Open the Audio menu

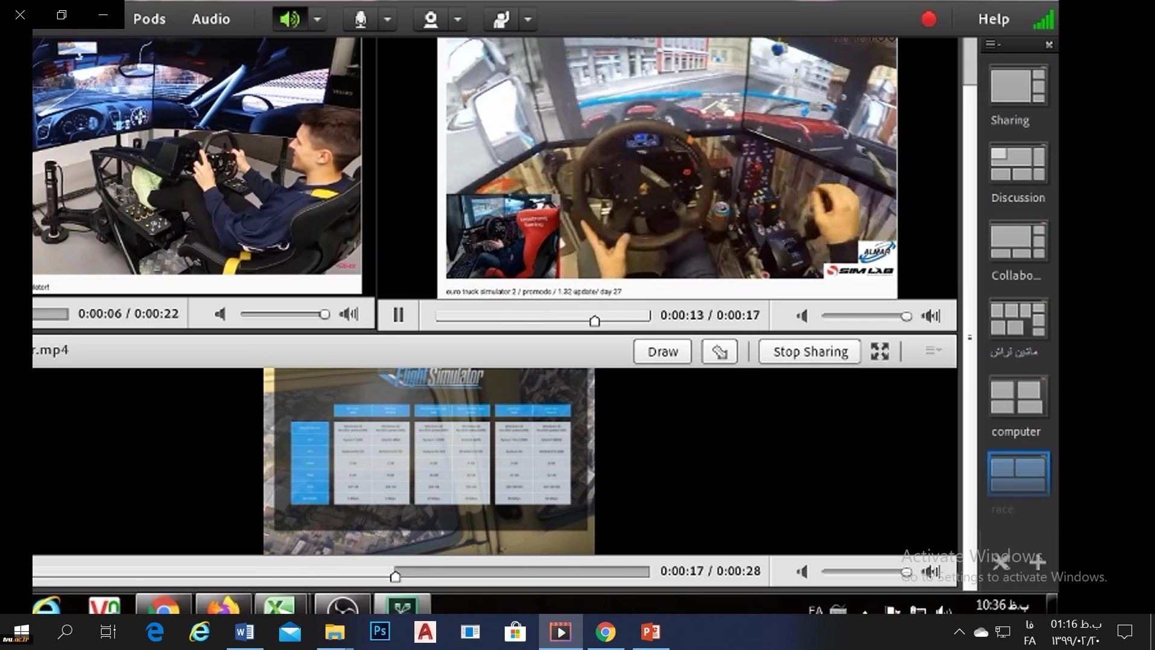210,19
